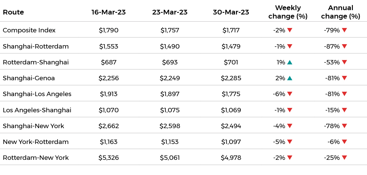Click the 30-Mar-23 column header
367x175 pixels.
coord(231,12)
